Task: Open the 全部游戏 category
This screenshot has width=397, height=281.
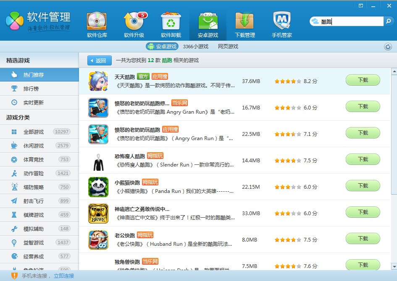Action: [x=39, y=132]
